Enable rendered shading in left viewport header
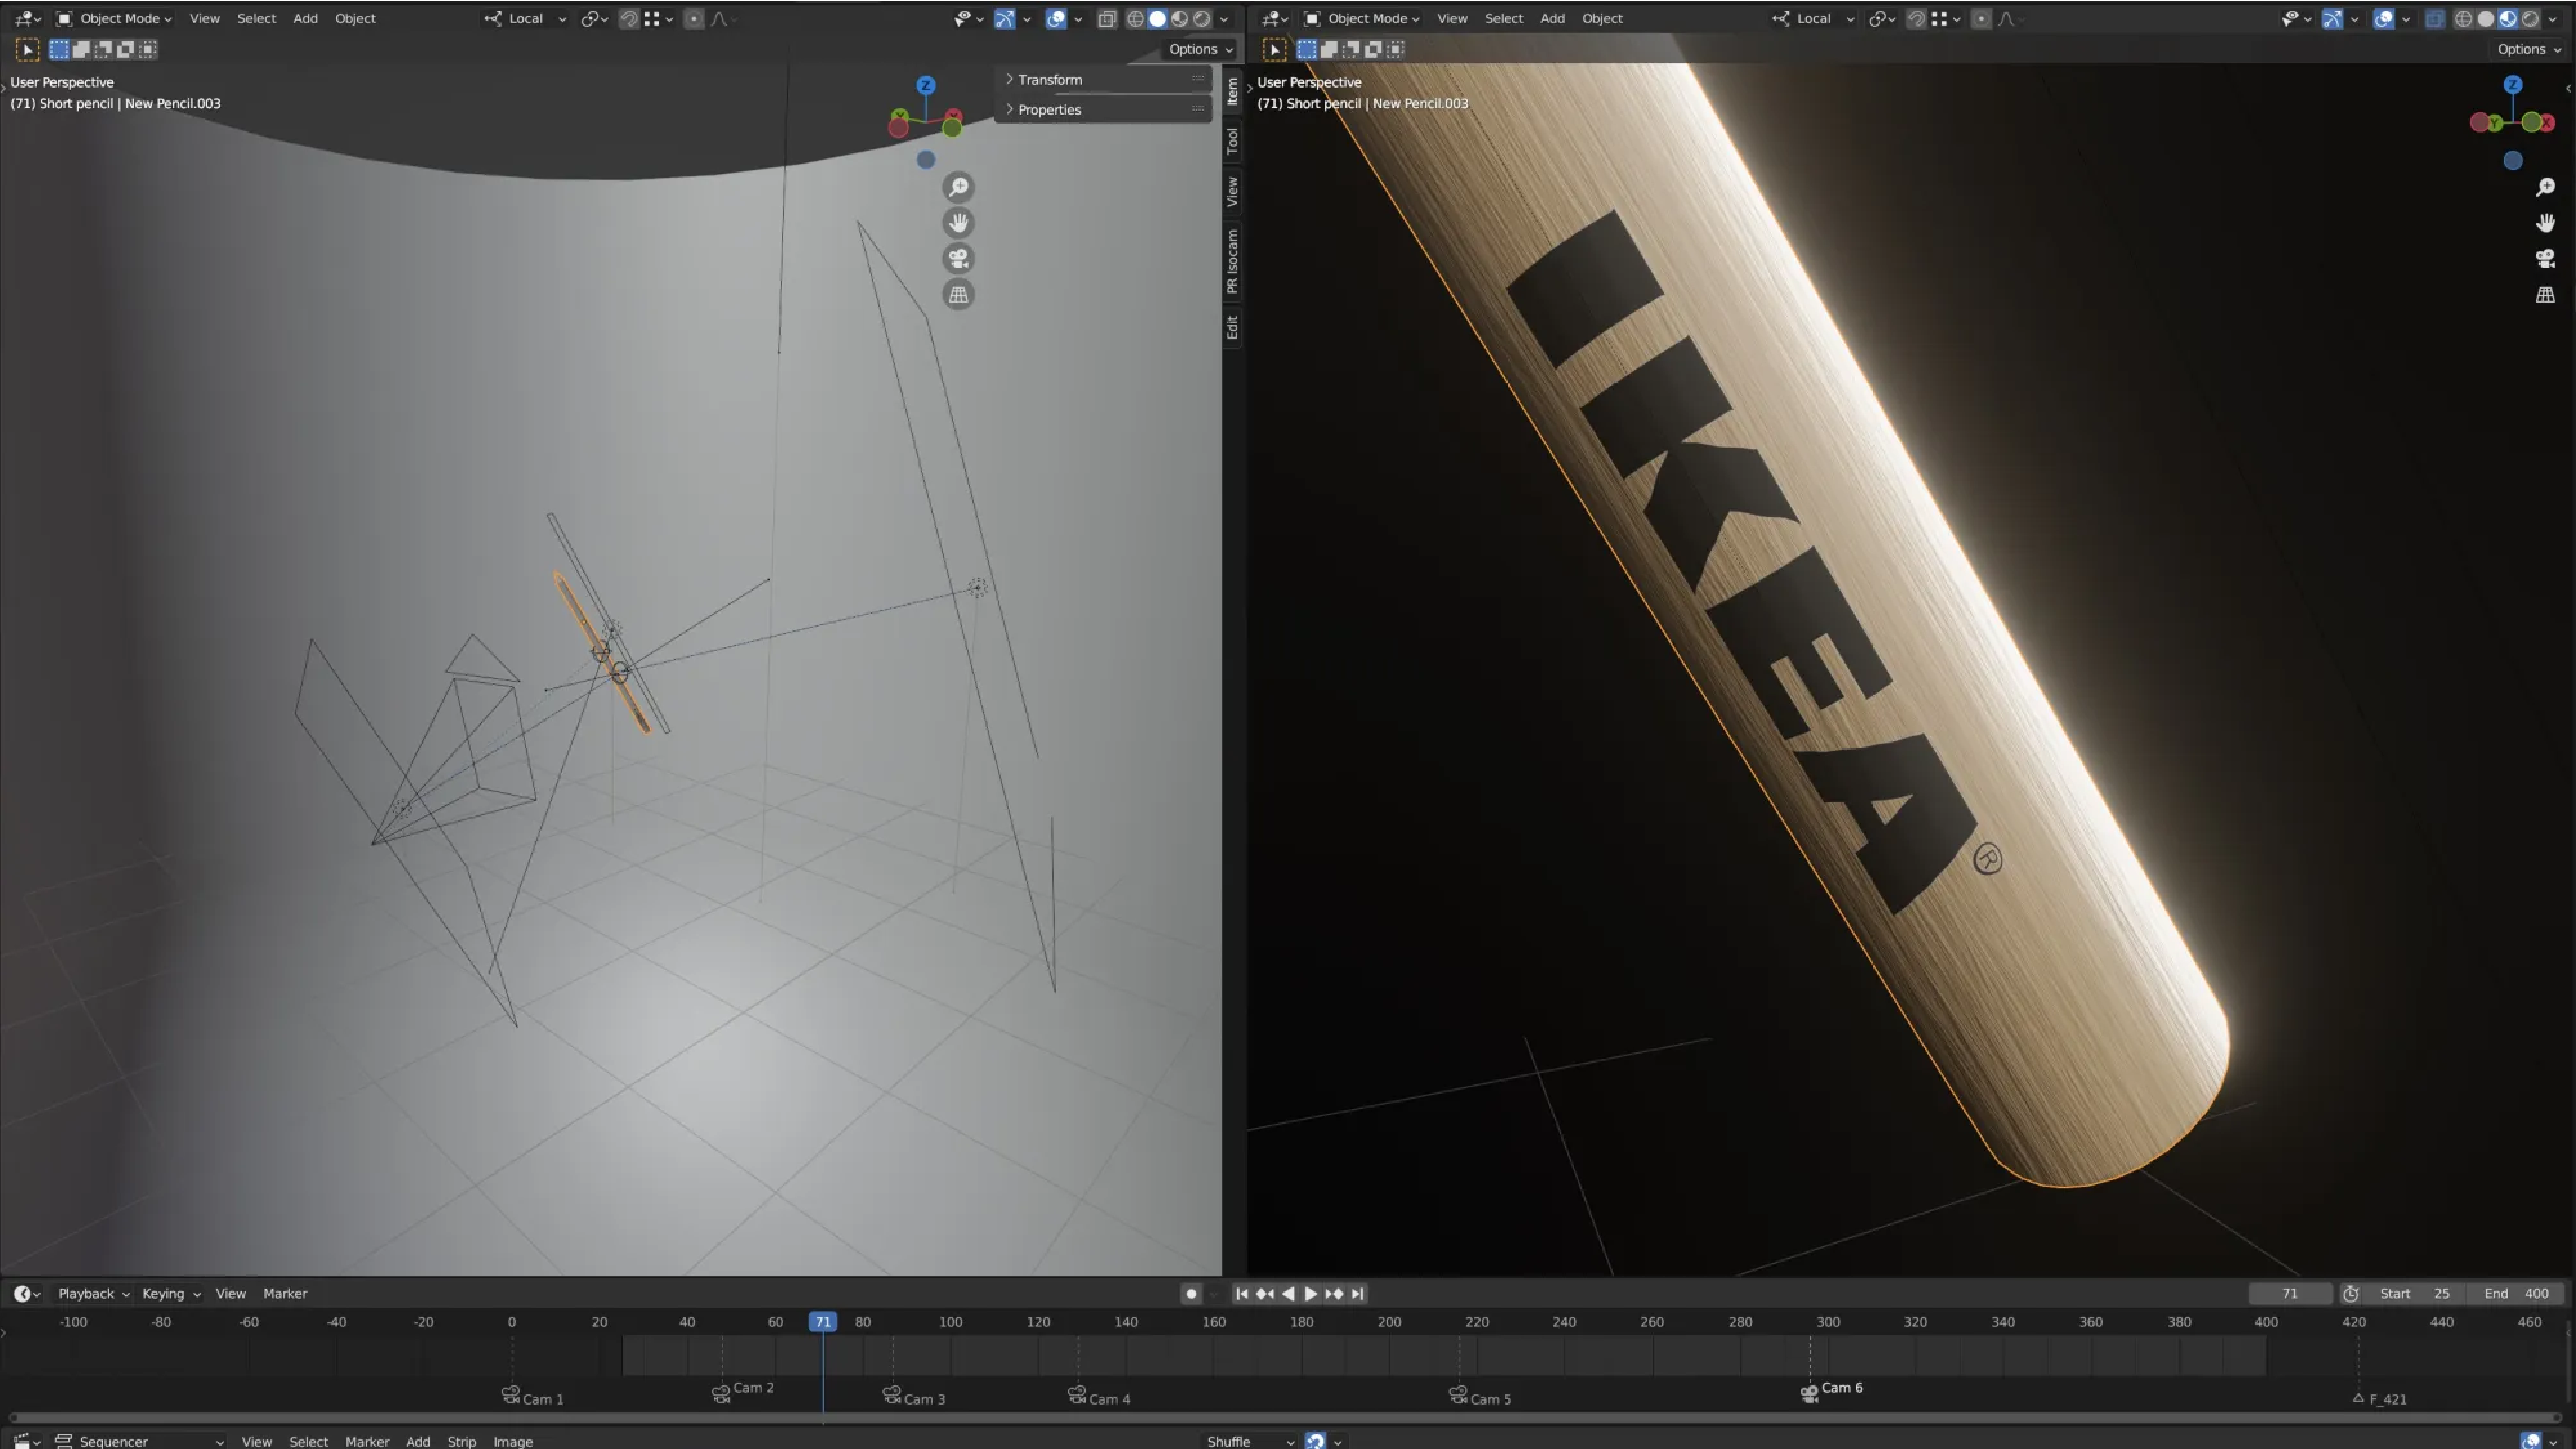 1202,18
